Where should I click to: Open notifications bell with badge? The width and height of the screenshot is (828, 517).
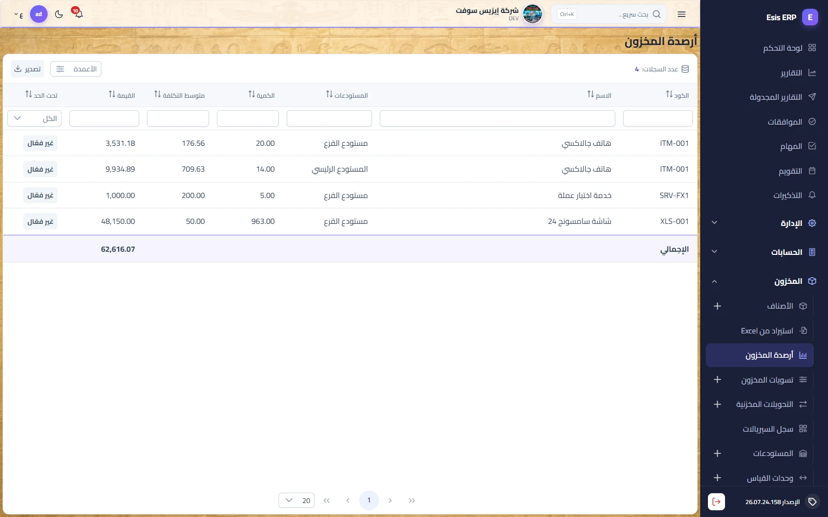(x=78, y=13)
